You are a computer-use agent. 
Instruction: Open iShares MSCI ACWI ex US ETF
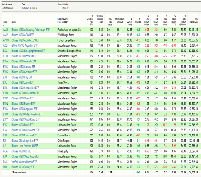click(26, 40)
